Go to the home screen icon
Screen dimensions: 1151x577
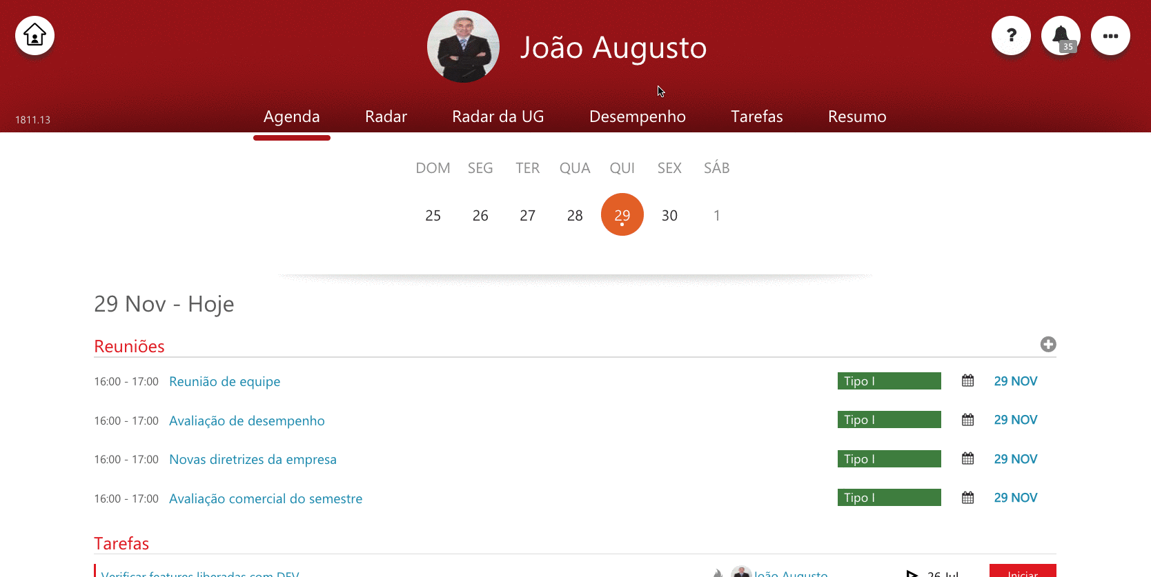[35, 35]
